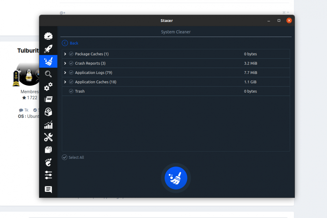327x218 pixels.
Task: Toggle the Select All checkbox
Action: coord(64,157)
